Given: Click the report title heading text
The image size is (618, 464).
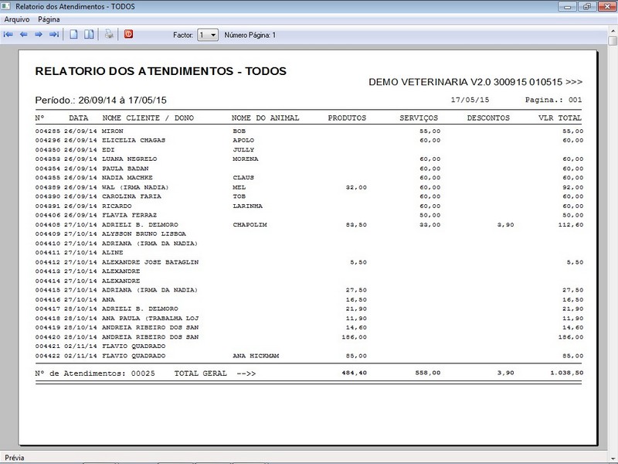Looking at the screenshot, I should (161, 71).
